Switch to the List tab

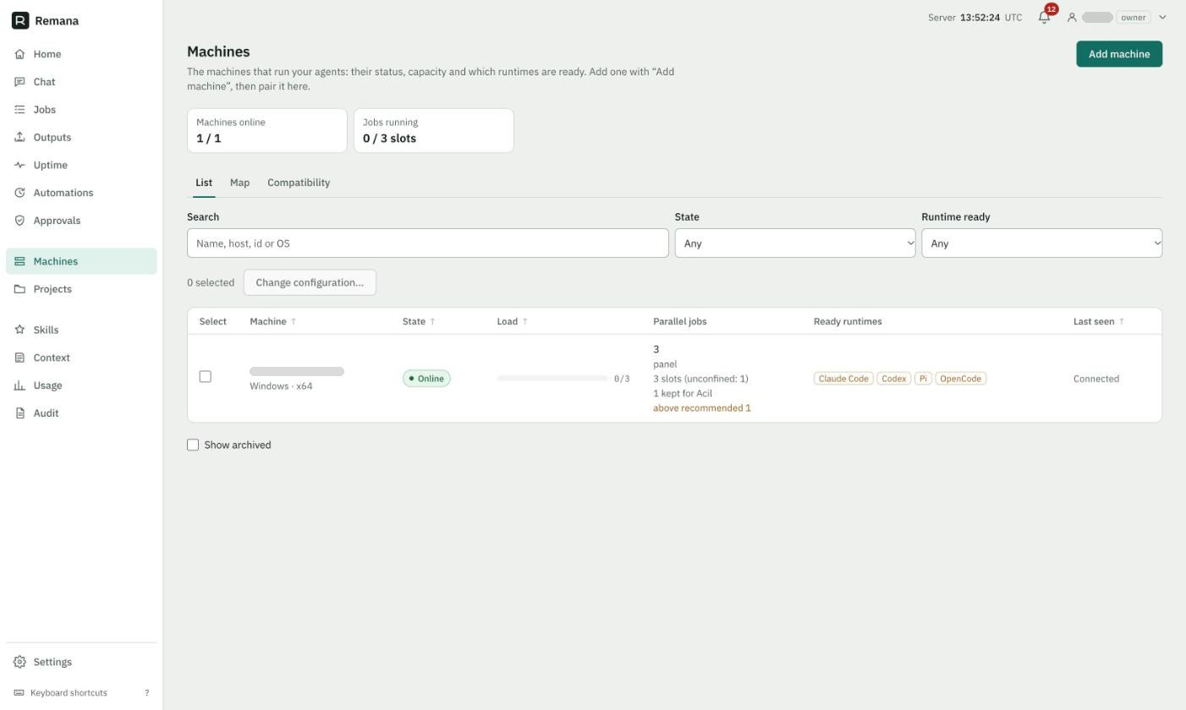(x=204, y=183)
